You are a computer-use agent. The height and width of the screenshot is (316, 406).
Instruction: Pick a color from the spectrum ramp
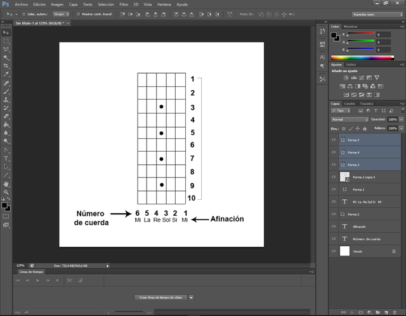tap(362, 58)
